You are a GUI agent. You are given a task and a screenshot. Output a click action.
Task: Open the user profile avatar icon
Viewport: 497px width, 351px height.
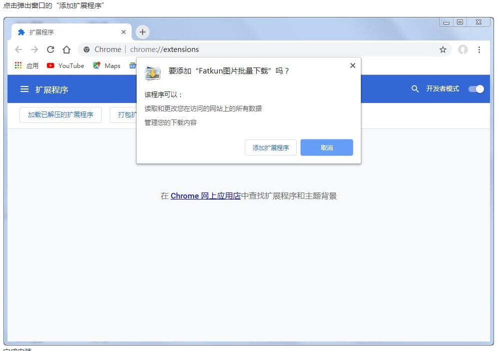(x=463, y=49)
